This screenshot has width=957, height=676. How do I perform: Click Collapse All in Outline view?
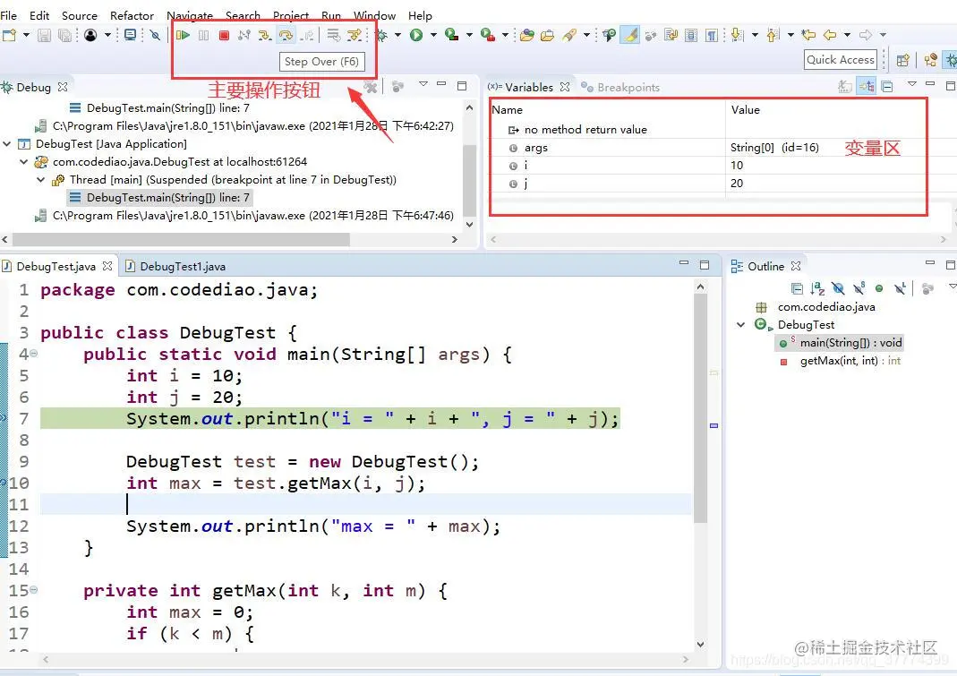pyautogui.click(x=797, y=288)
